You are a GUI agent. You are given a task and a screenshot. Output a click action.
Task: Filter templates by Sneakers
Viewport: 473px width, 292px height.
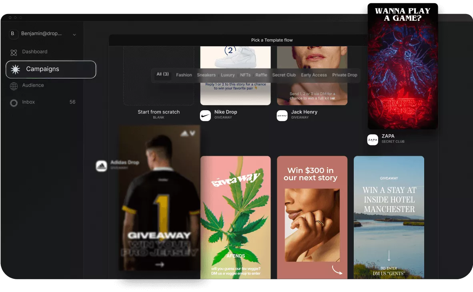[x=206, y=75]
